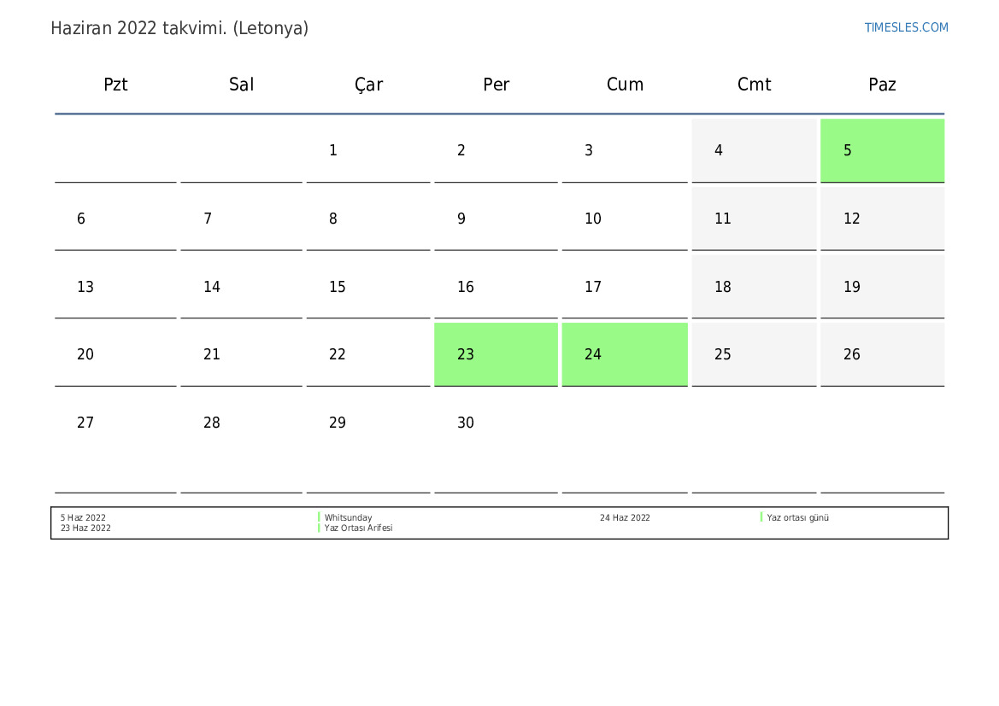Click the Çar weekday header

pos(368,85)
